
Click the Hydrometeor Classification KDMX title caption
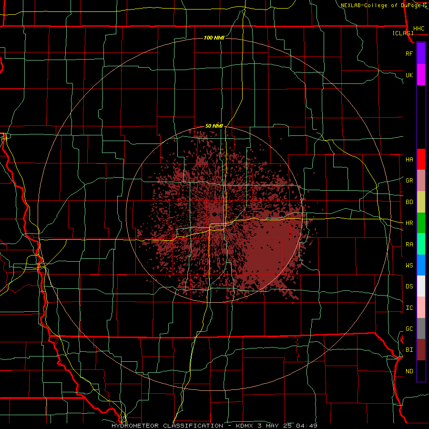214,426
